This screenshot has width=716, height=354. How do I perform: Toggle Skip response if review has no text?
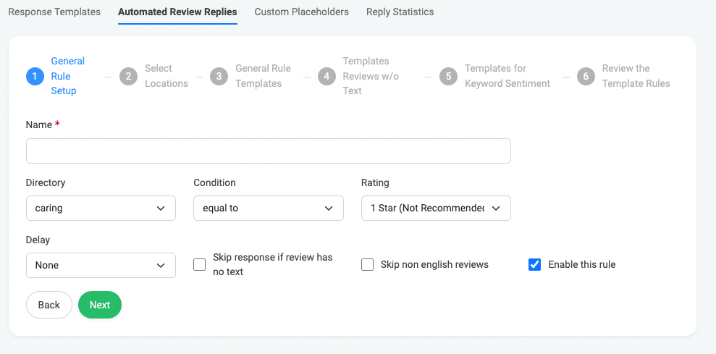(x=200, y=265)
